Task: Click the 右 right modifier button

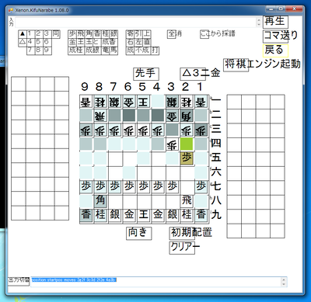Action: pyautogui.click(x=130, y=42)
